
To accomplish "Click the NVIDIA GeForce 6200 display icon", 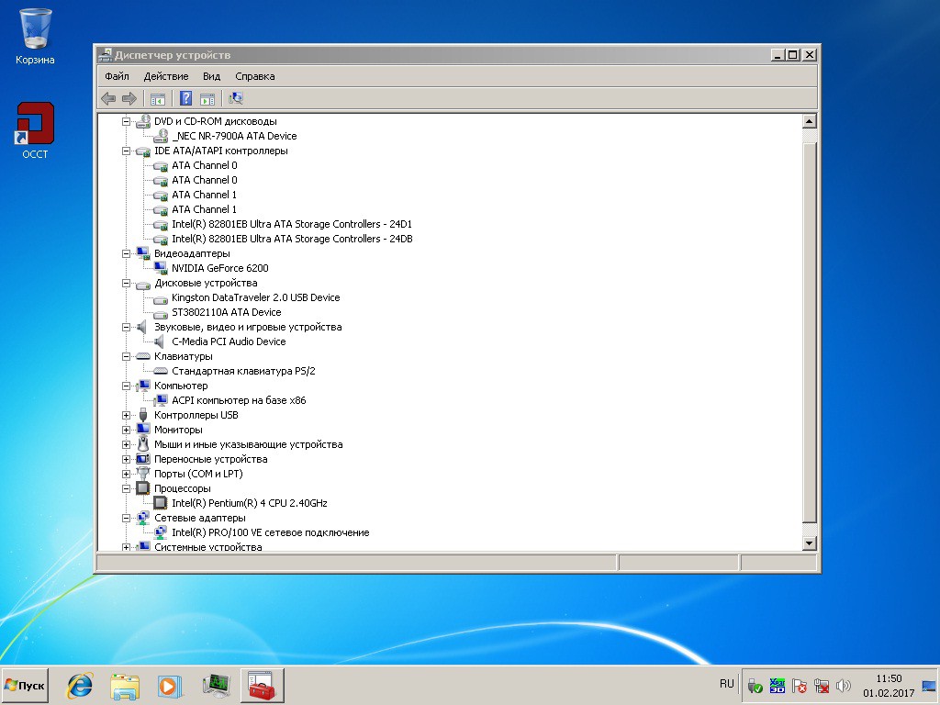I will pos(160,268).
